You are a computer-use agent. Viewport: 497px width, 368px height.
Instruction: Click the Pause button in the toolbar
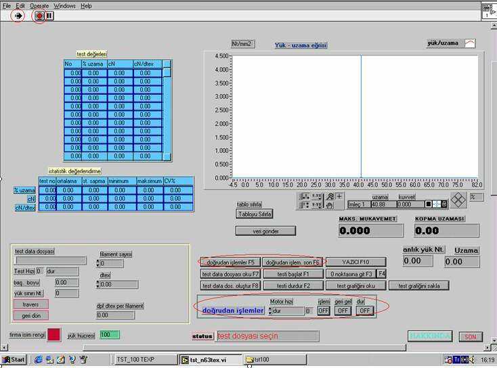click(x=49, y=16)
